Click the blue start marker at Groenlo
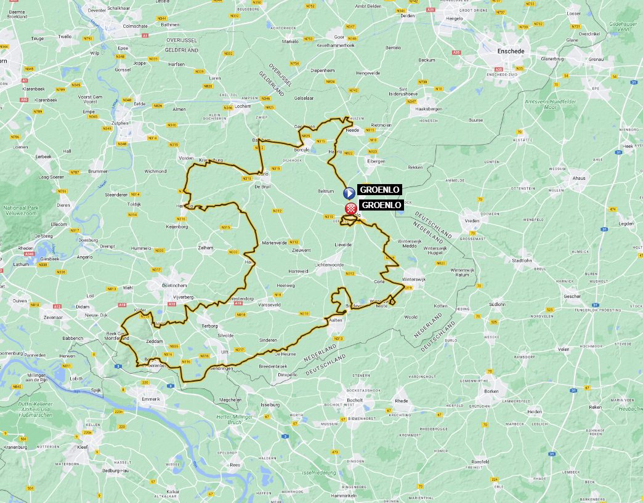This screenshot has width=643, height=503. pos(349,193)
